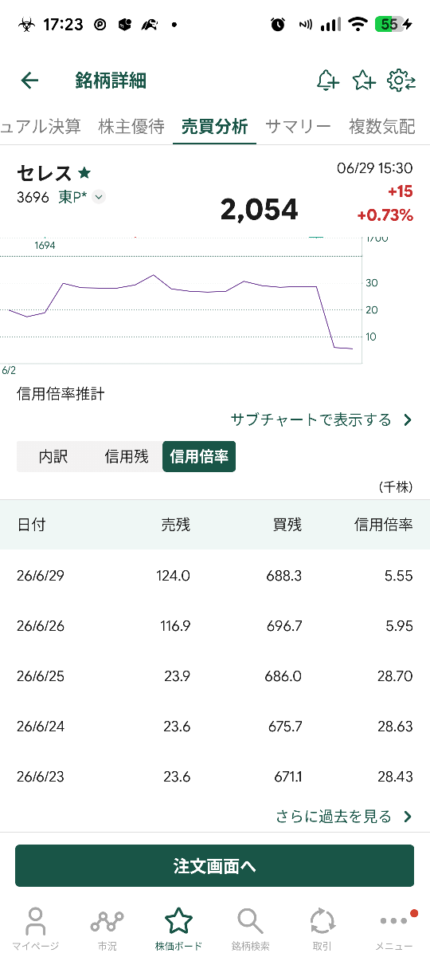Tap the NFC status icon

click(305, 25)
